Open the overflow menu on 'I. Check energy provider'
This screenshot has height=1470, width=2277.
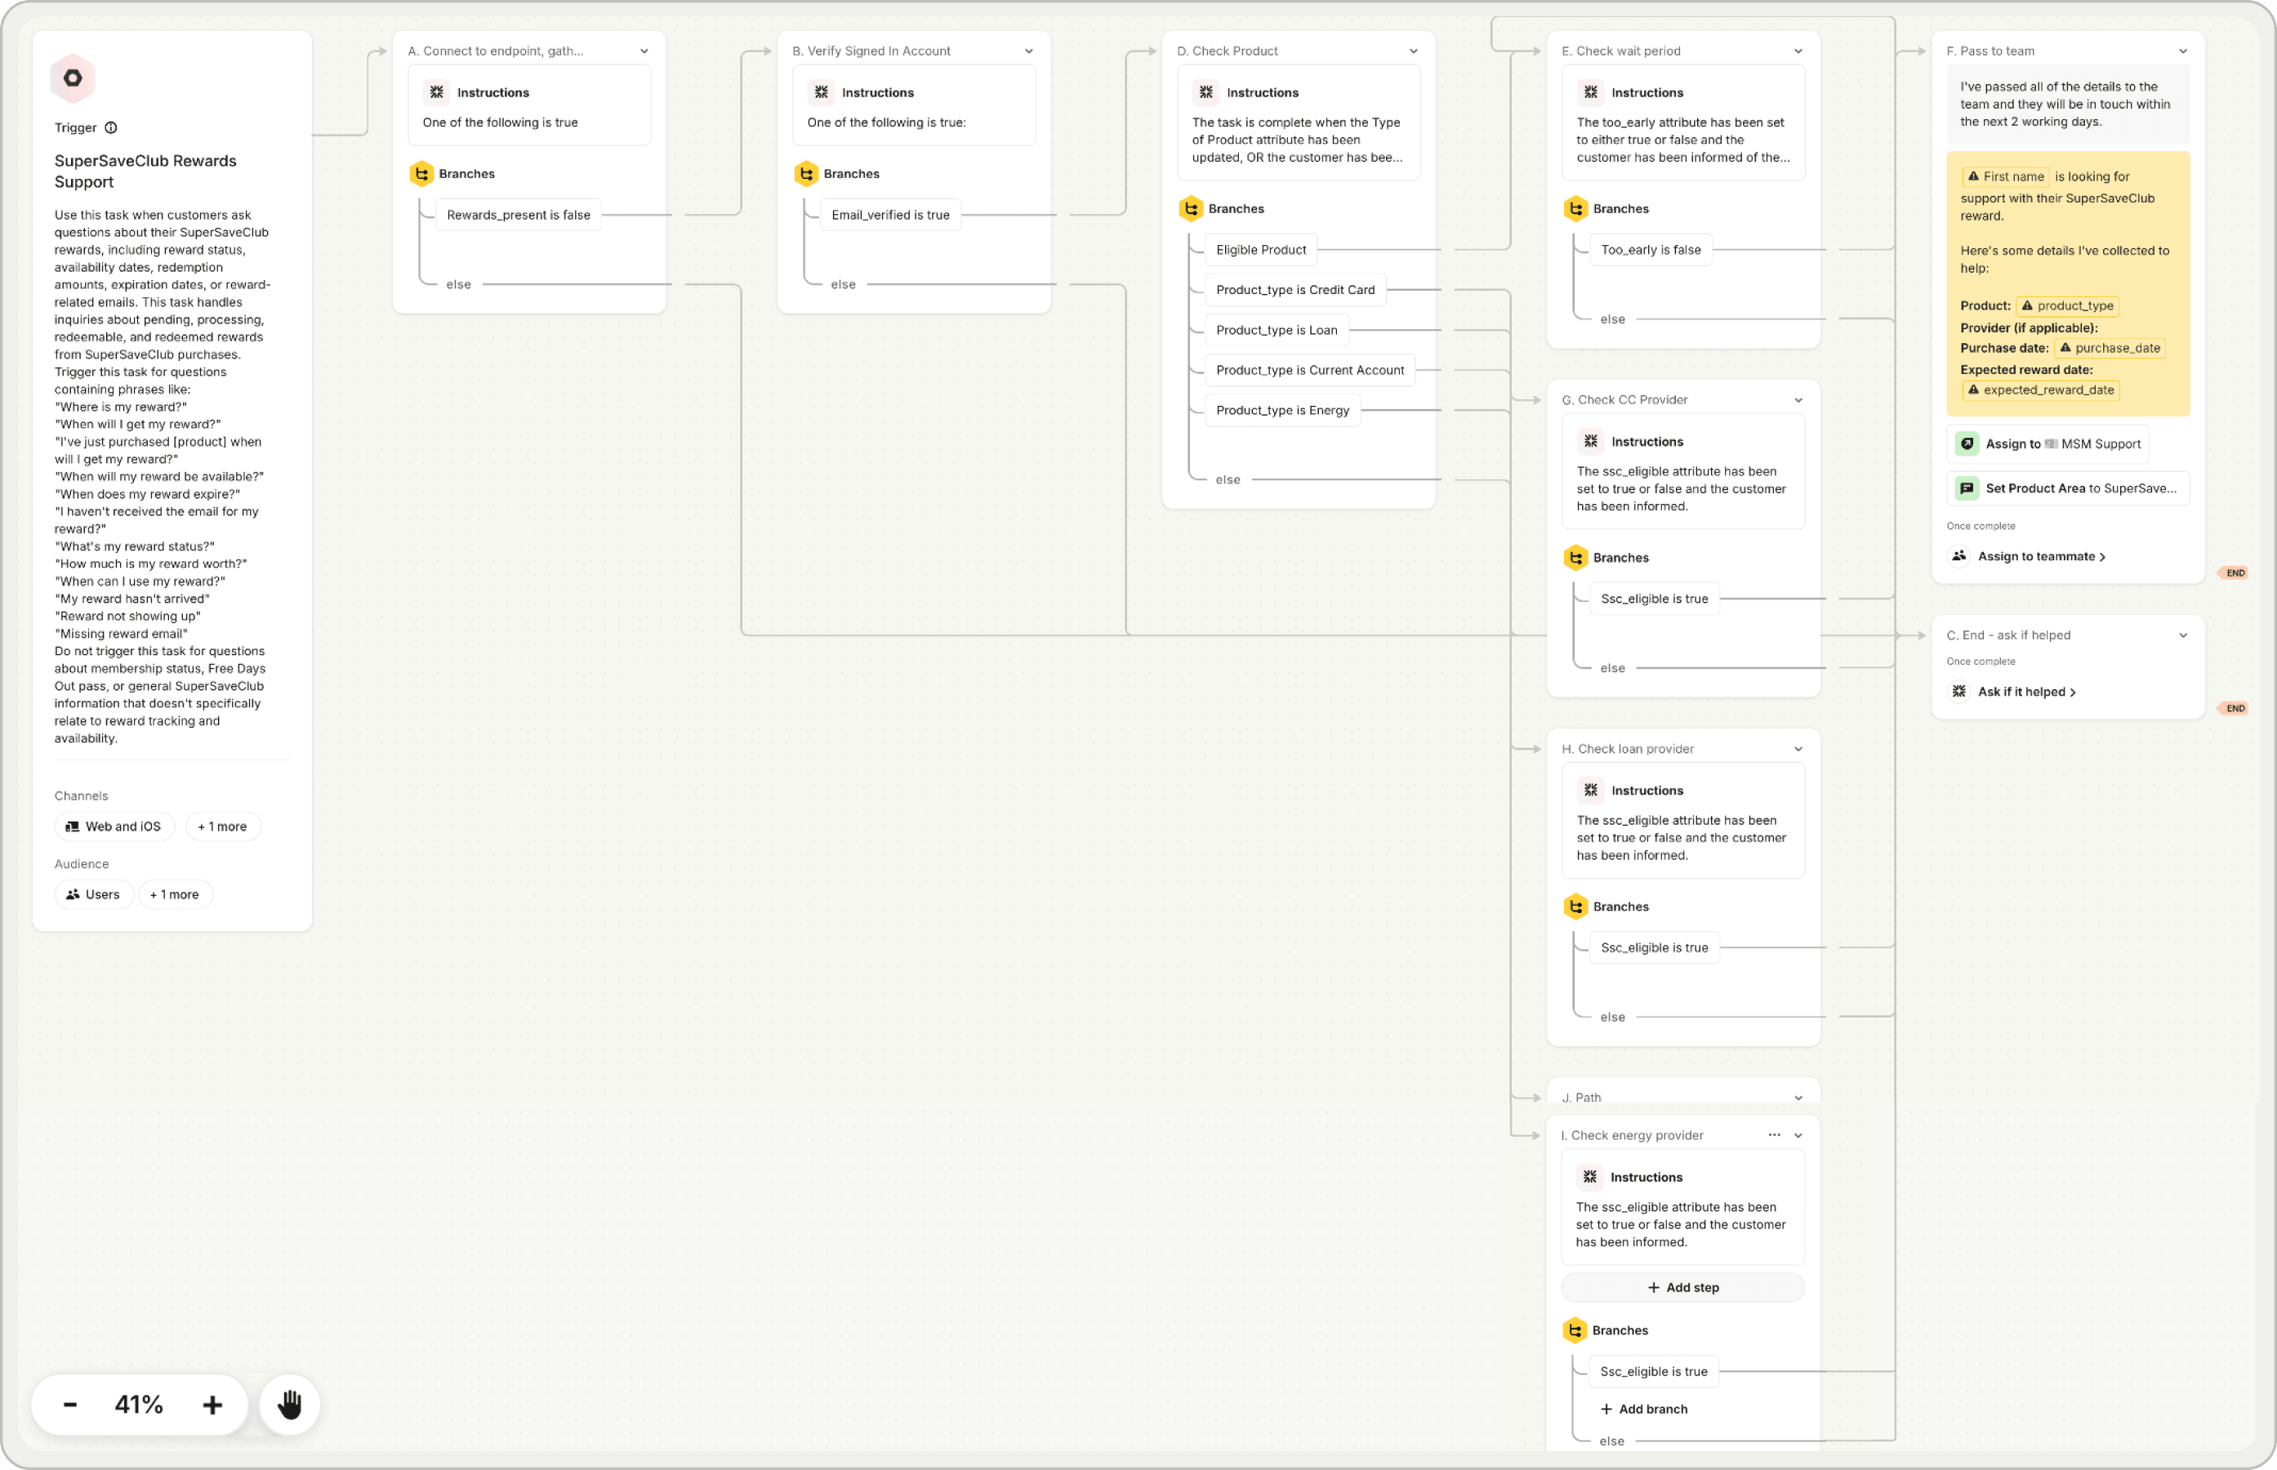(x=1775, y=1135)
